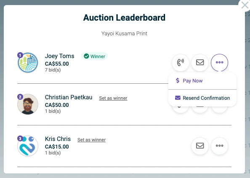This screenshot has height=178, width=250.
Task: Click the rank 2 badge on Christian's avatar
Action: 20,97
